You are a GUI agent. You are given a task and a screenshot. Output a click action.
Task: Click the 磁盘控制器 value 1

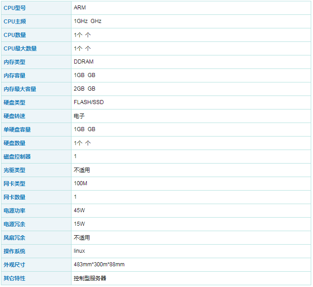tap(75, 156)
